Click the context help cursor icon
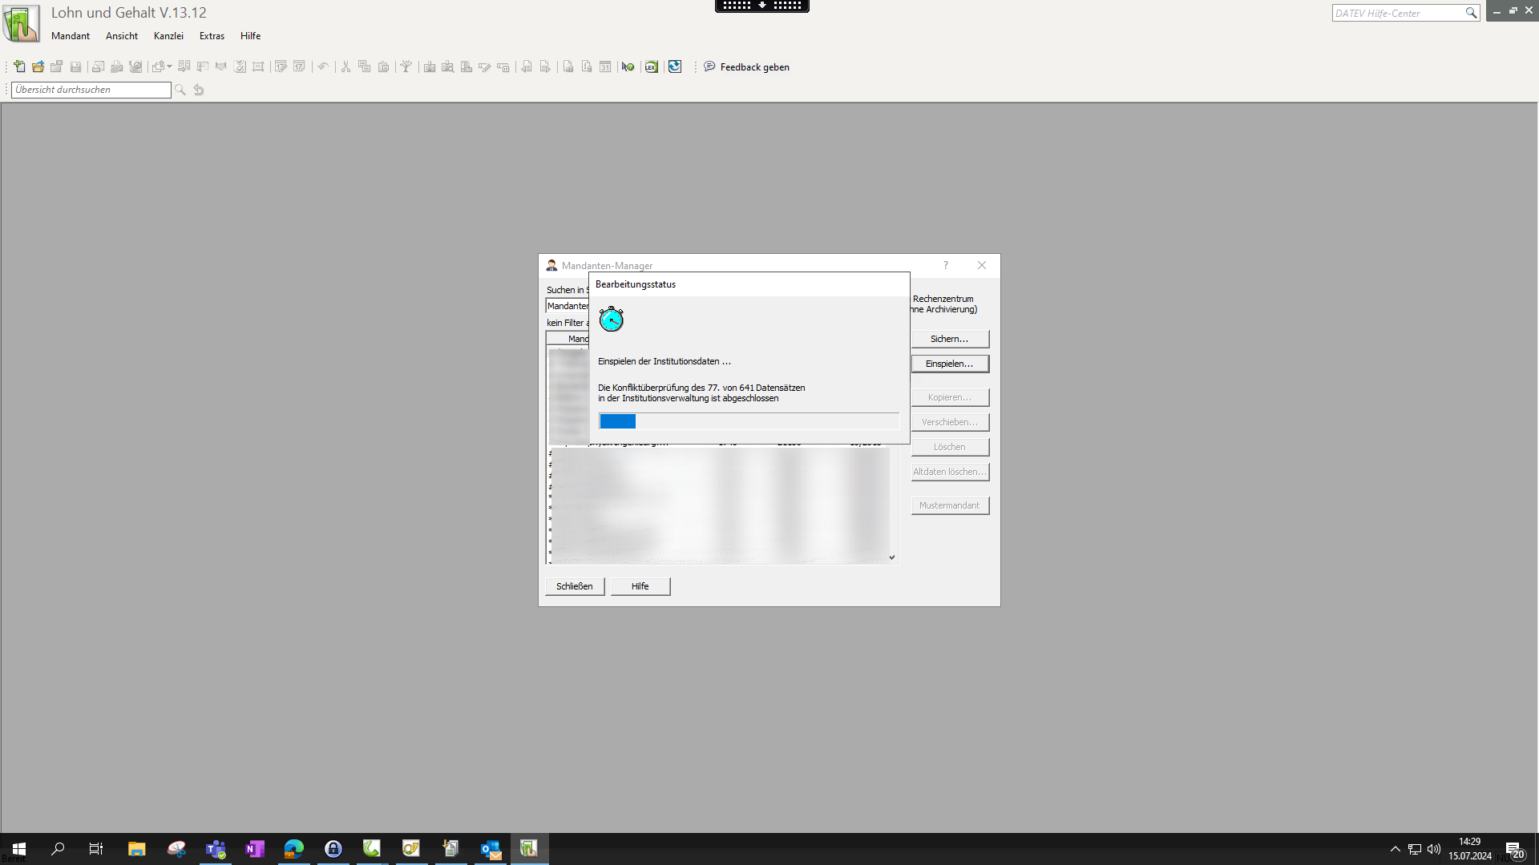The image size is (1539, 865). (x=628, y=66)
